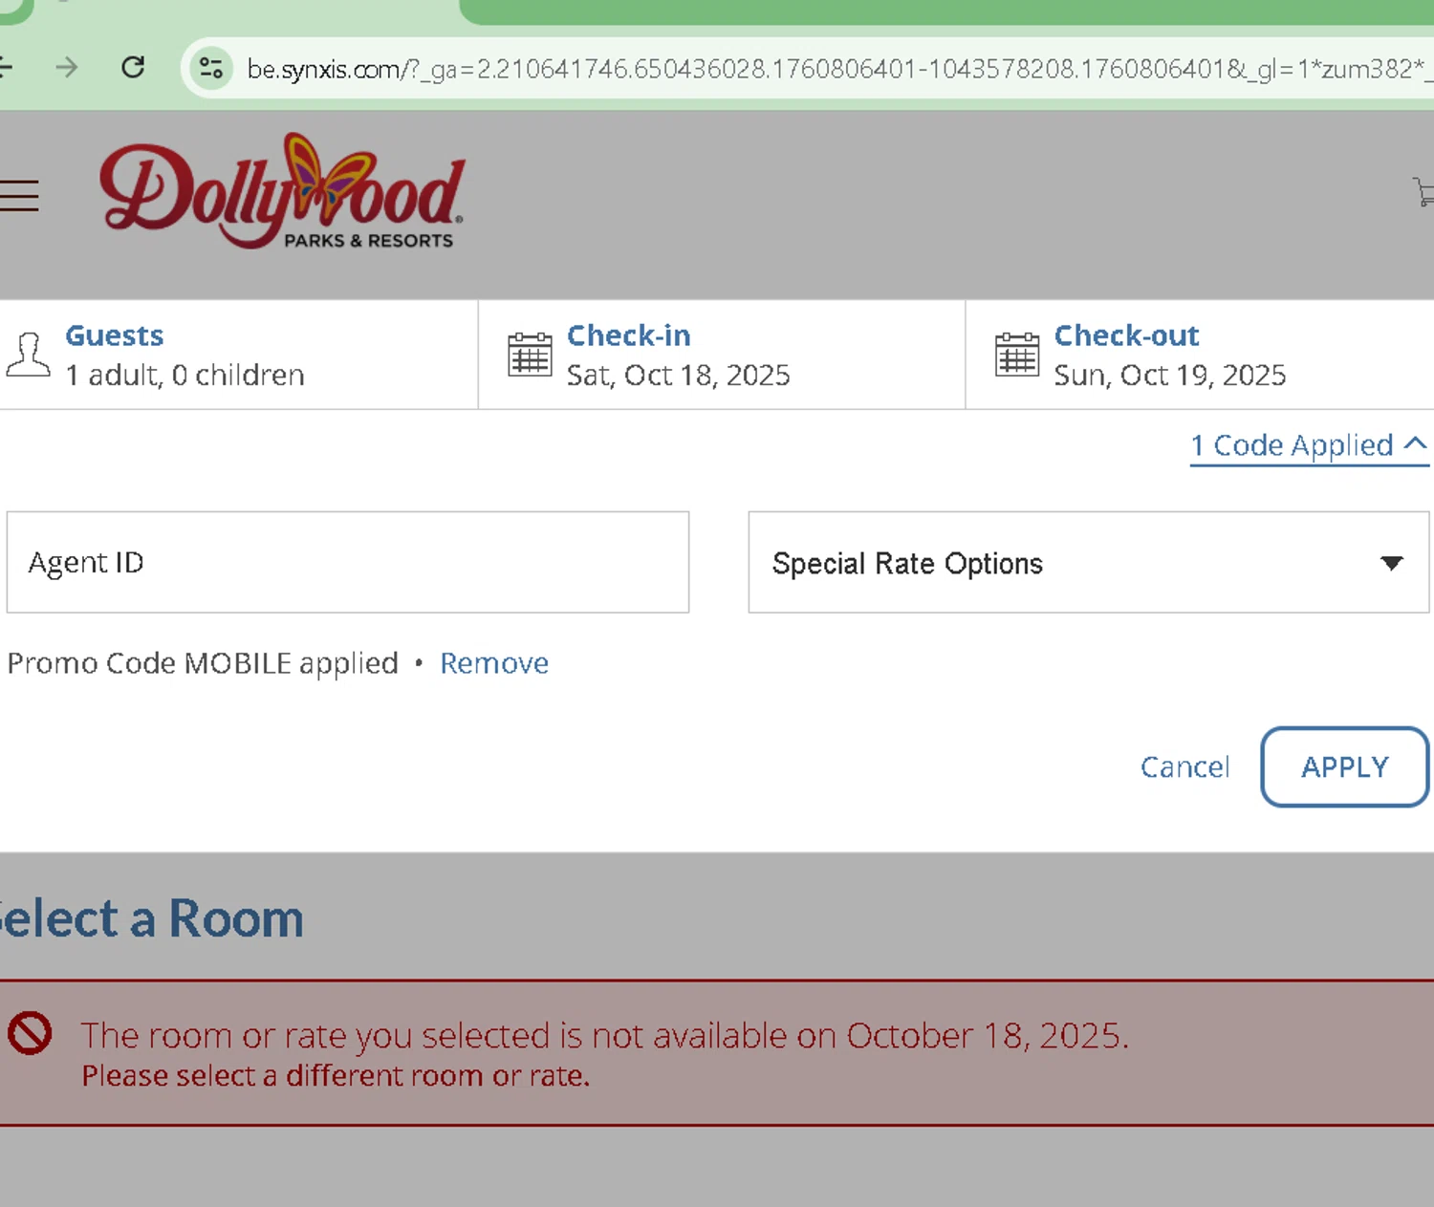The width and height of the screenshot is (1434, 1207).
Task: Click the APPLY button
Action: [x=1345, y=766]
